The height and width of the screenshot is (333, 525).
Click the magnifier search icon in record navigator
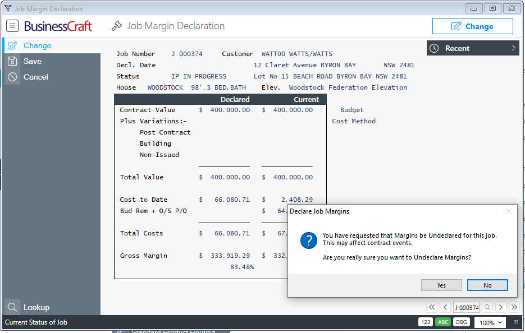coord(487,307)
